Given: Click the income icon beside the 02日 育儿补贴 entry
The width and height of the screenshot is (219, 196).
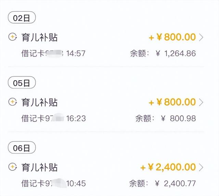Looking at the screenshot, I should 13,37.
